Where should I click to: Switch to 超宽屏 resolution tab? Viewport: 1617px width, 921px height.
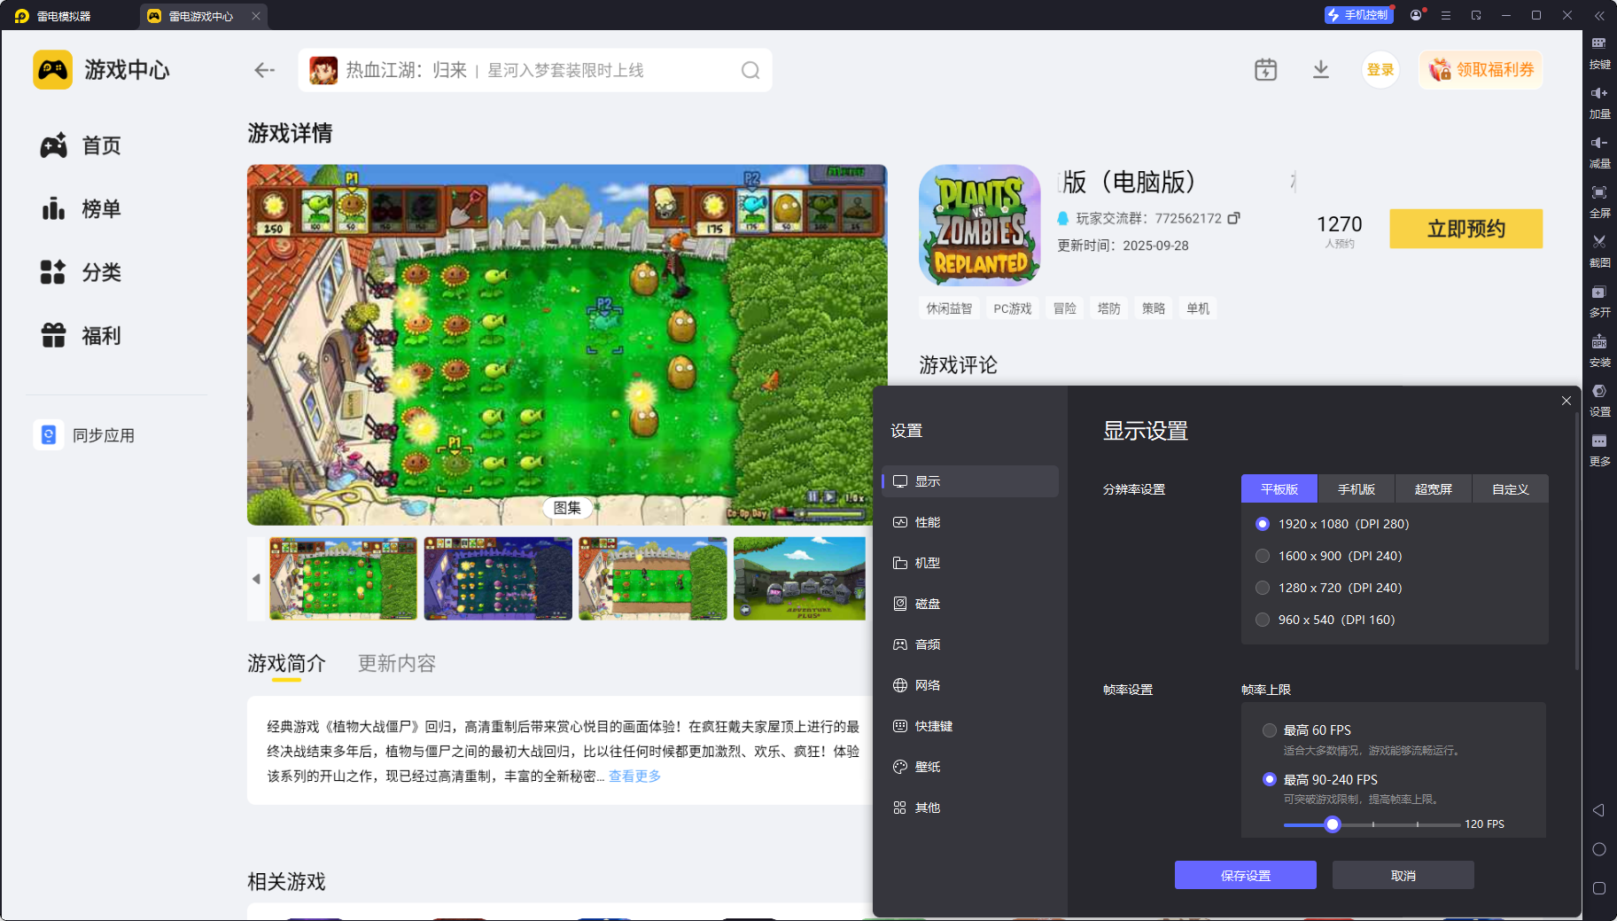pyautogui.click(x=1434, y=489)
